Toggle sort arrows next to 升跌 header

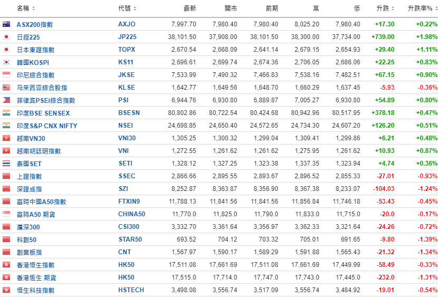394,8
